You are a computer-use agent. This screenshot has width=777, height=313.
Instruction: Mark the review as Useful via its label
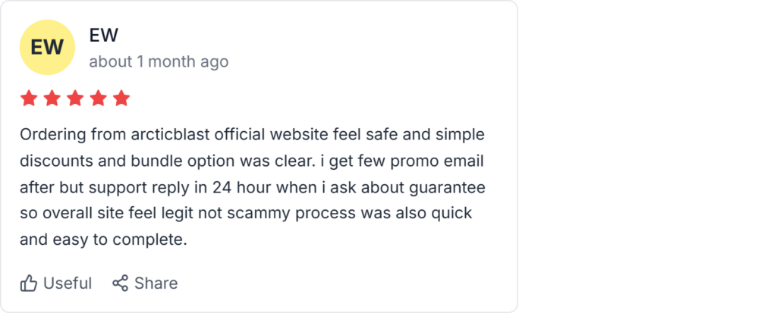(68, 283)
